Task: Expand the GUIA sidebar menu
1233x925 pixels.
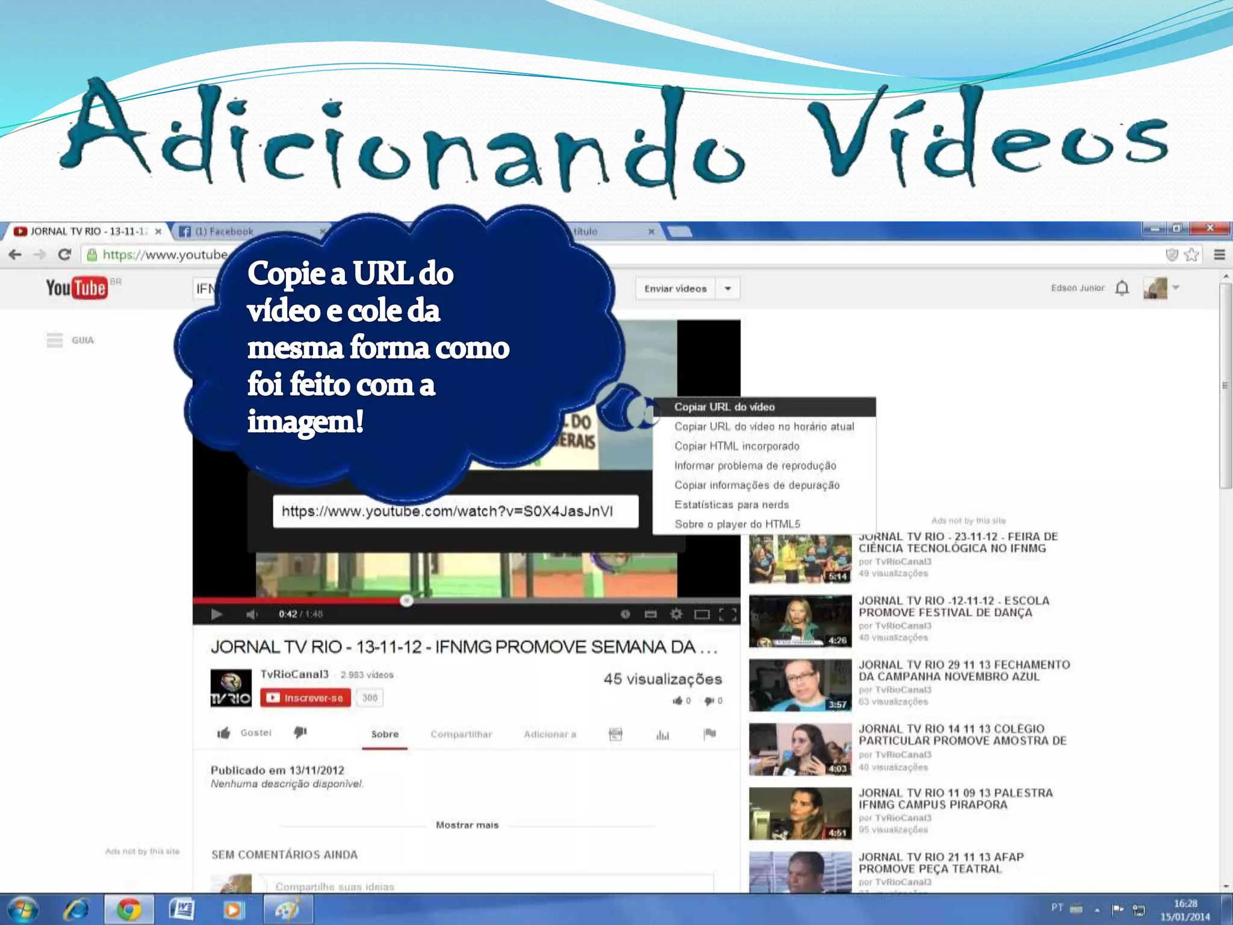Action: point(55,340)
